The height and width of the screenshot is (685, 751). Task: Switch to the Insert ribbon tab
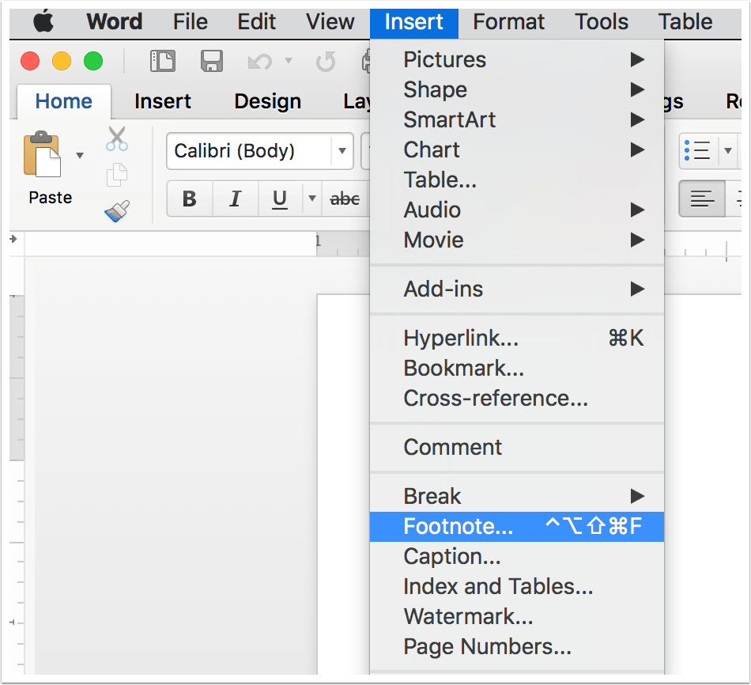[163, 101]
